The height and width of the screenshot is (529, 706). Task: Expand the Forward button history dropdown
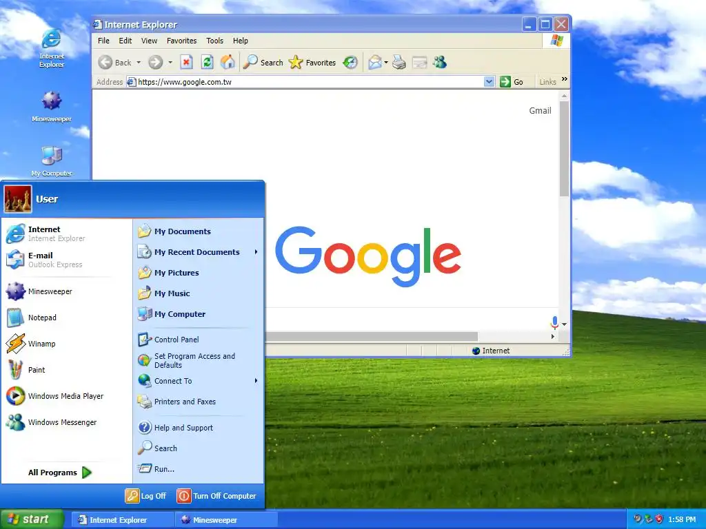pos(170,63)
